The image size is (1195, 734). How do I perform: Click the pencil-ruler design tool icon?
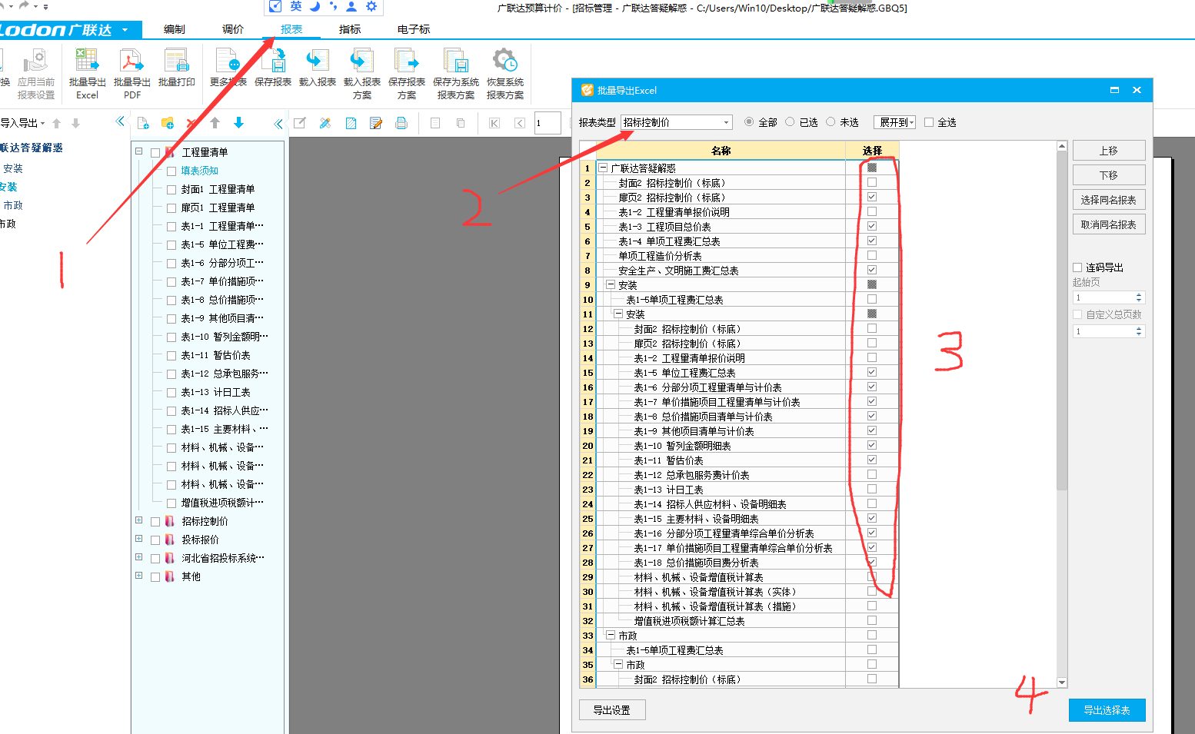coord(325,123)
